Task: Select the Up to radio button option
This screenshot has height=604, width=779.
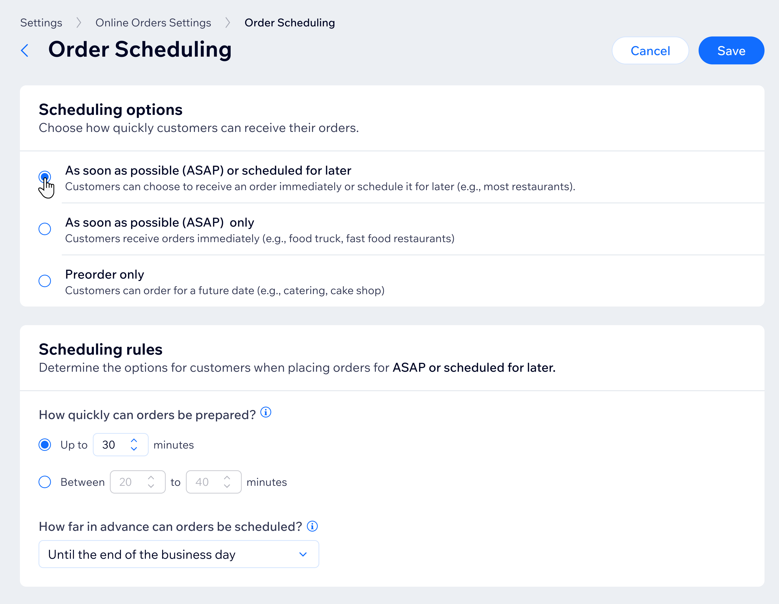Action: 45,445
